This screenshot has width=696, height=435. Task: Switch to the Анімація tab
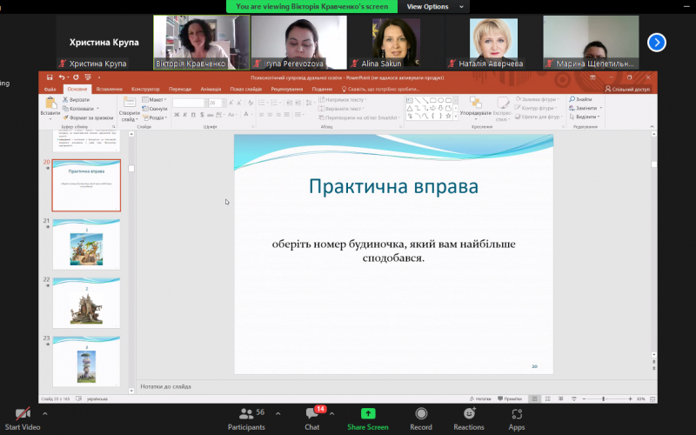[211, 90]
